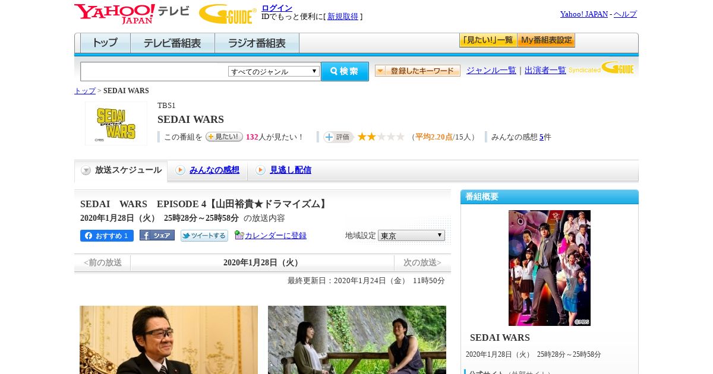Click the ツイートする Twitter button
Image resolution: width=713 pixels, height=374 pixels.
pyautogui.click(x=204, y=236)
